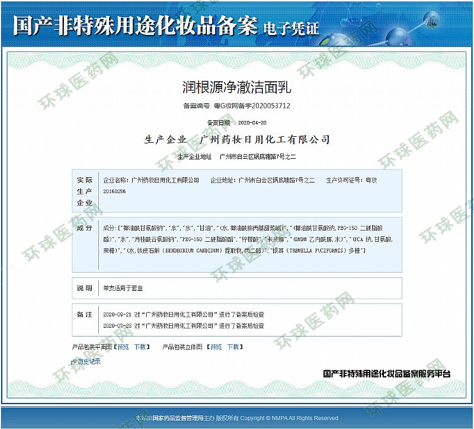This screenshot has height=429, width=474.
Task: Click the 国产非特殊用途化妆品备案服务平台 logo text
Action: tap(386, 374)
